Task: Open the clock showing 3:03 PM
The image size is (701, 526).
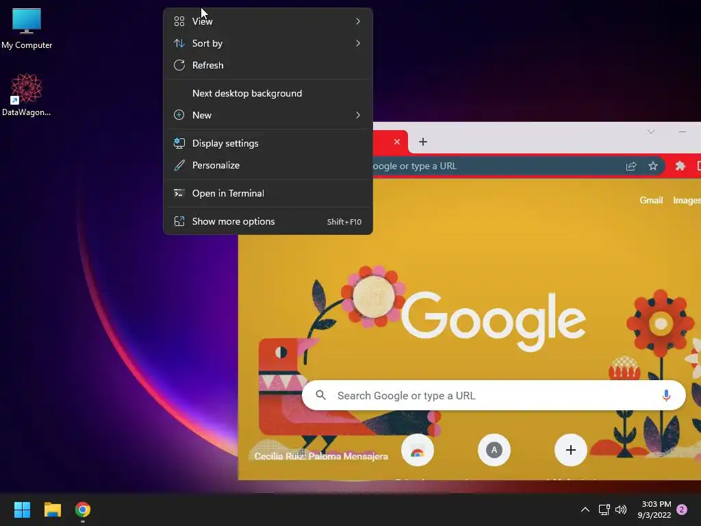Action: point(654,510)
